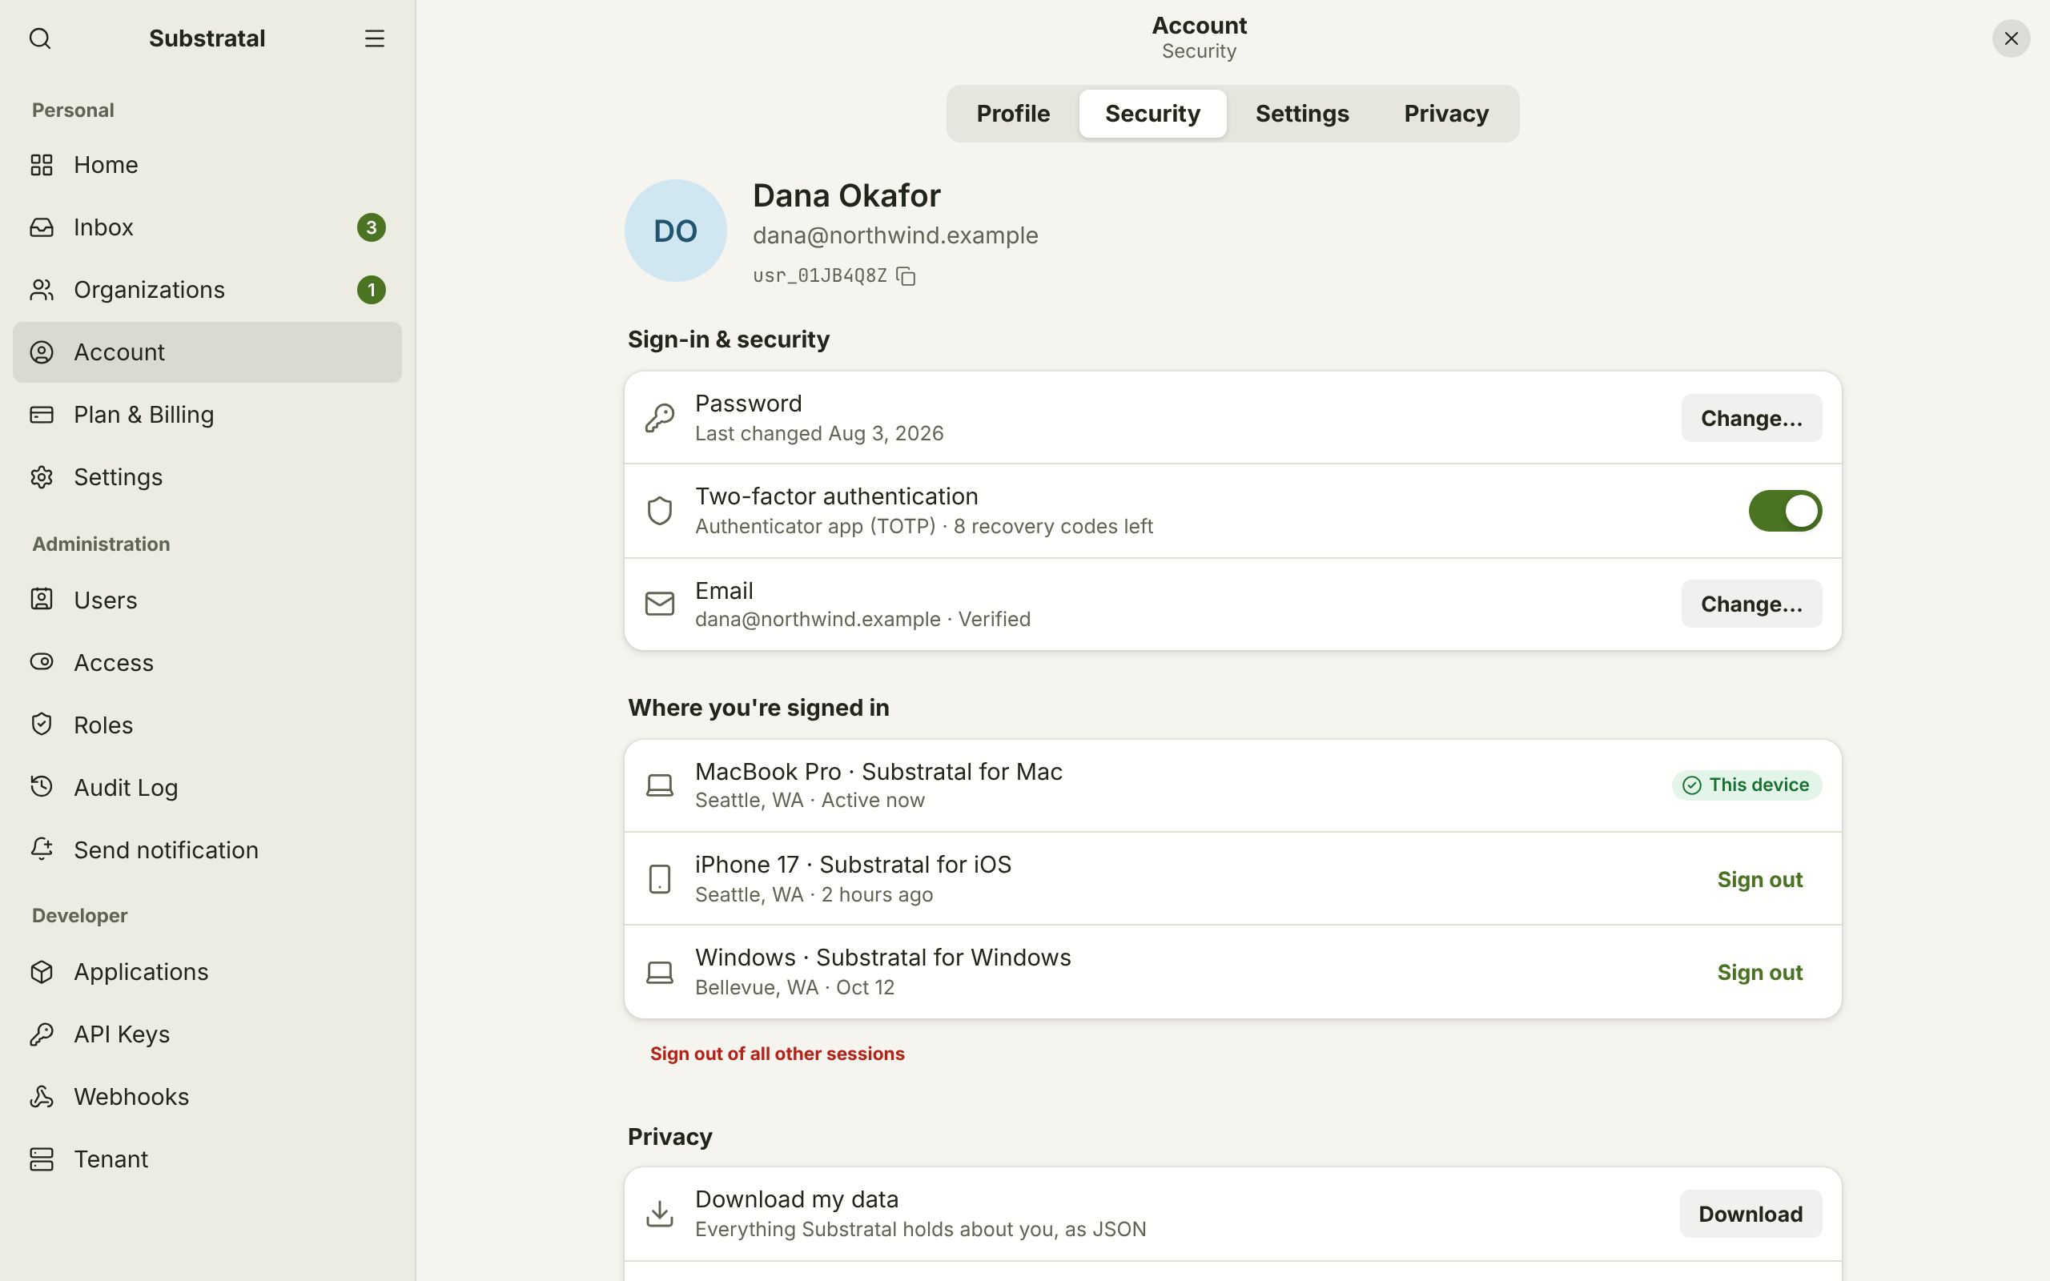2050x1281 pixels.
Task: Sign out the iPhone 17 session
Action: click(x=1759, y=879)
